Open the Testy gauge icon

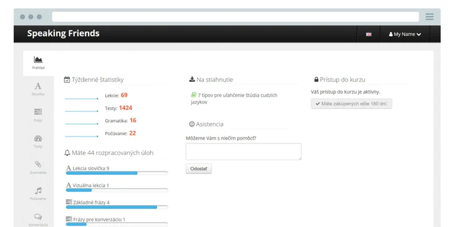pos(38,138)
